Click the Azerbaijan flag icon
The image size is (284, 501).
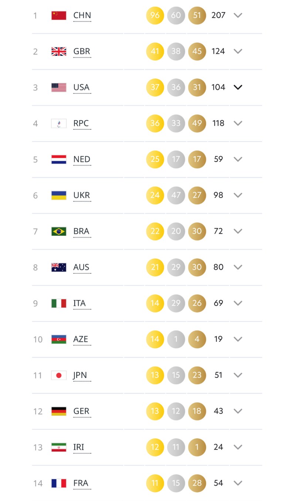[59, 339]
